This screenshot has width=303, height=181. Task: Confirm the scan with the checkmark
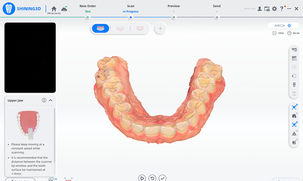coord(162,178)
